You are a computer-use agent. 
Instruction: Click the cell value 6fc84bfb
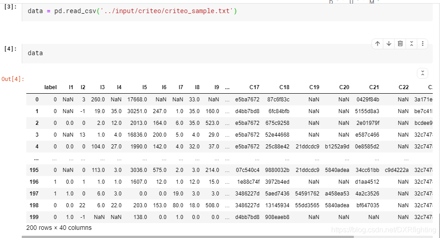tap(279, 111)
